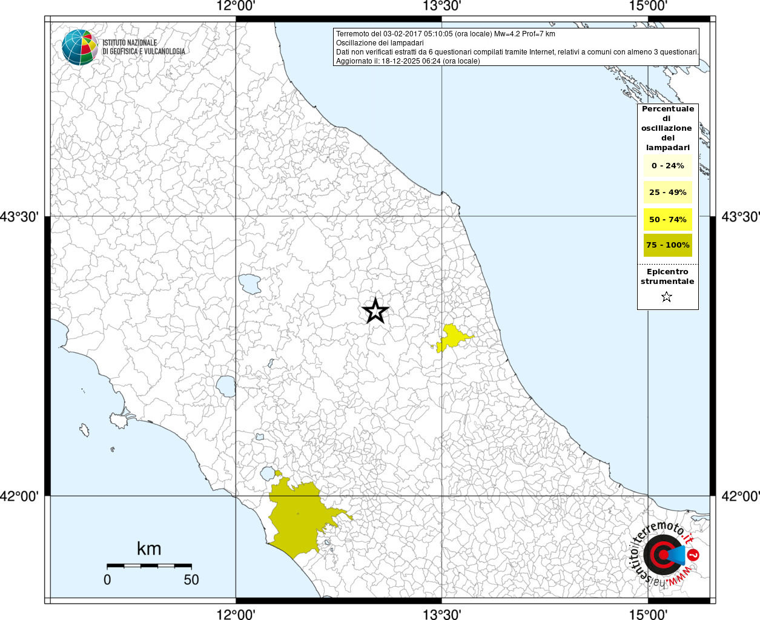The image size is (760, 620).
Task: Click the km scale bar
Action: coord(149,566)
